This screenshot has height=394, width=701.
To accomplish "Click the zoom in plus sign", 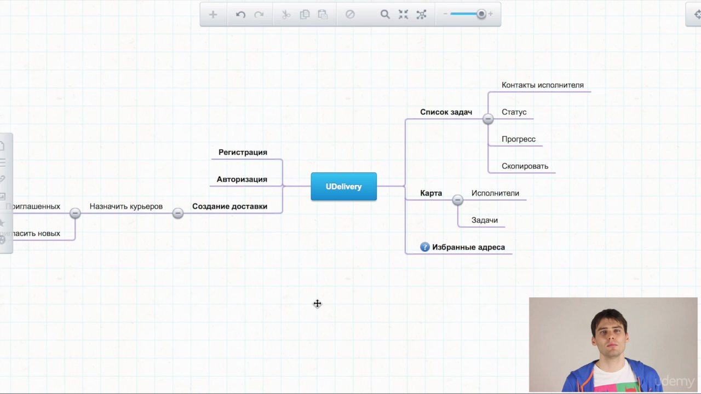I will point(490,14).
